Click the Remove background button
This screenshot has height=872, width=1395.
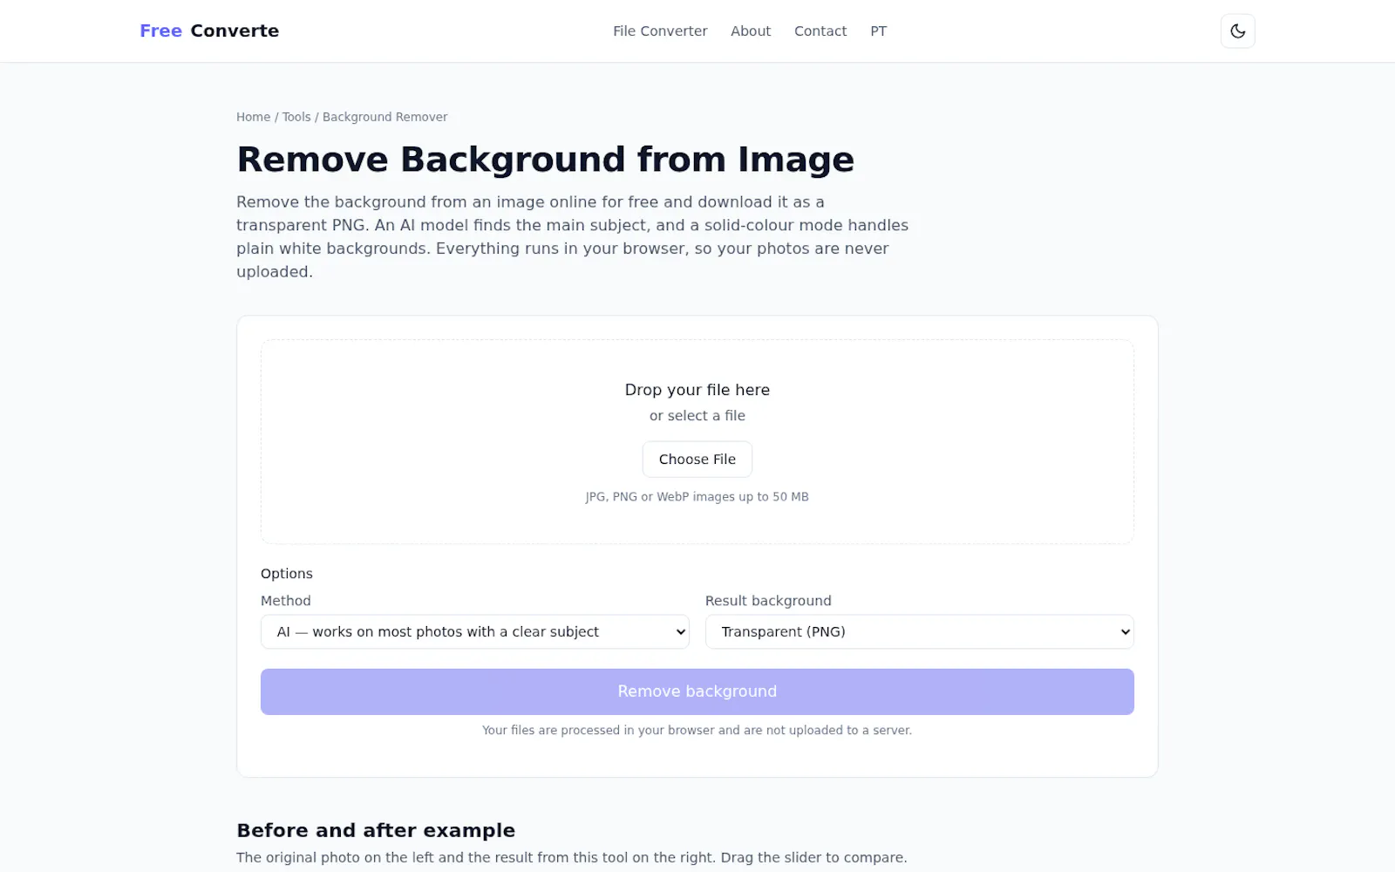point(697,691)
